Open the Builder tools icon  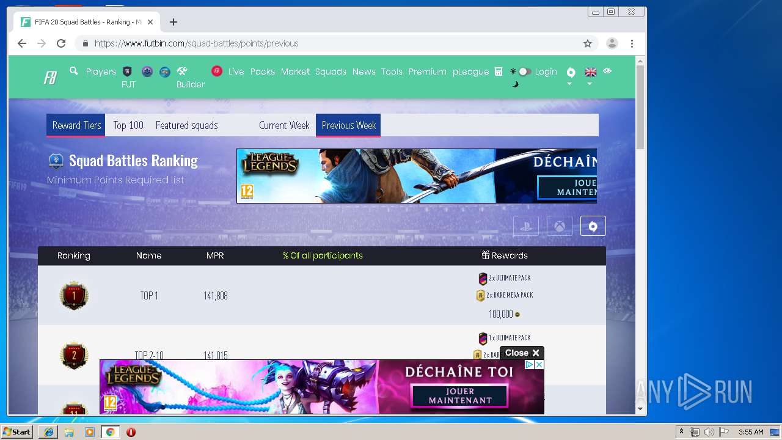tap(182, 71)
